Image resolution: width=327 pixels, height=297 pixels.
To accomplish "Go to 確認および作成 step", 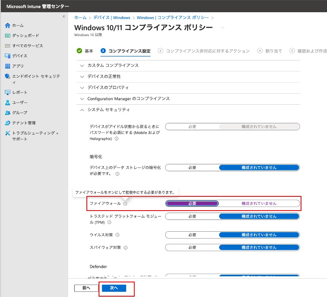I will tap(308, 51).
